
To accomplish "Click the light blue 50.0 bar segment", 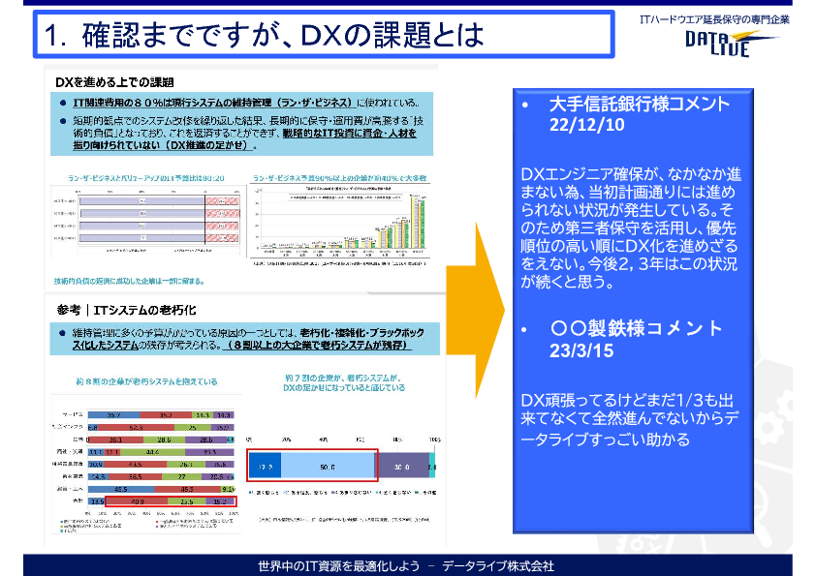I will click(329, 467).
